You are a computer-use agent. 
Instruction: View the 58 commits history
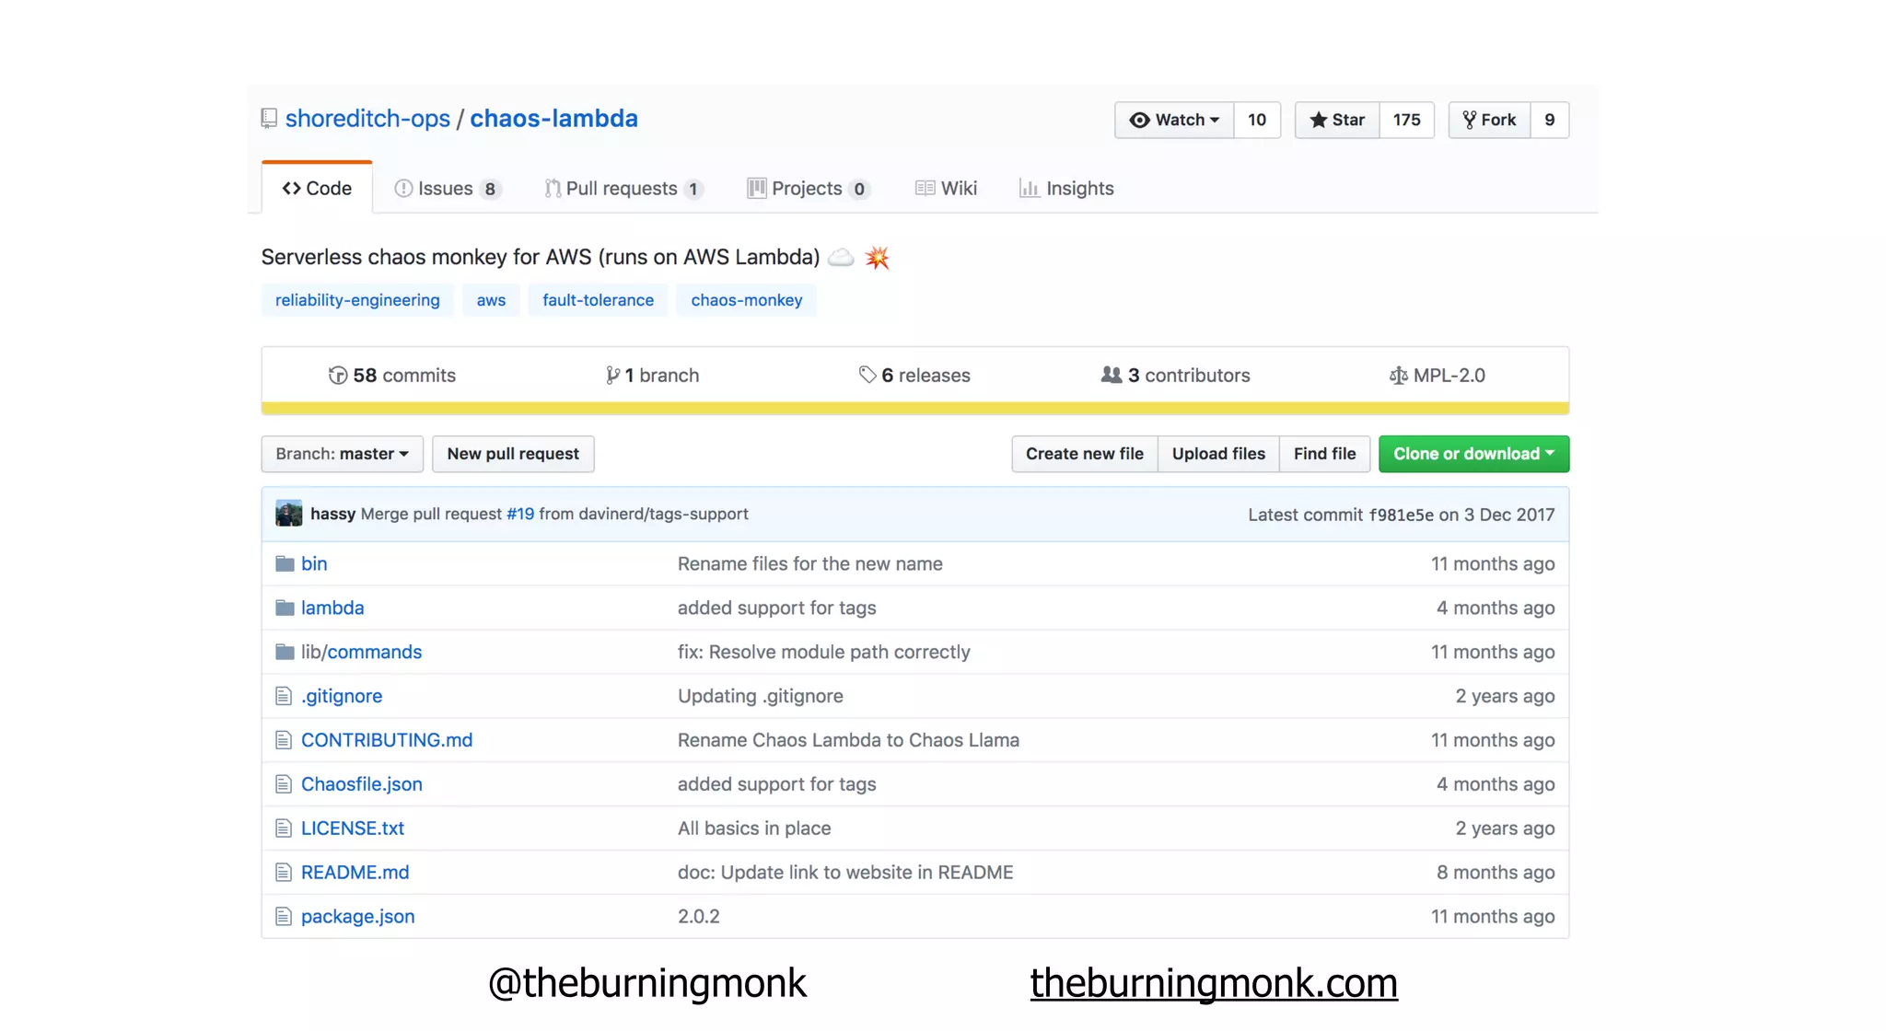tap(392, 376)
